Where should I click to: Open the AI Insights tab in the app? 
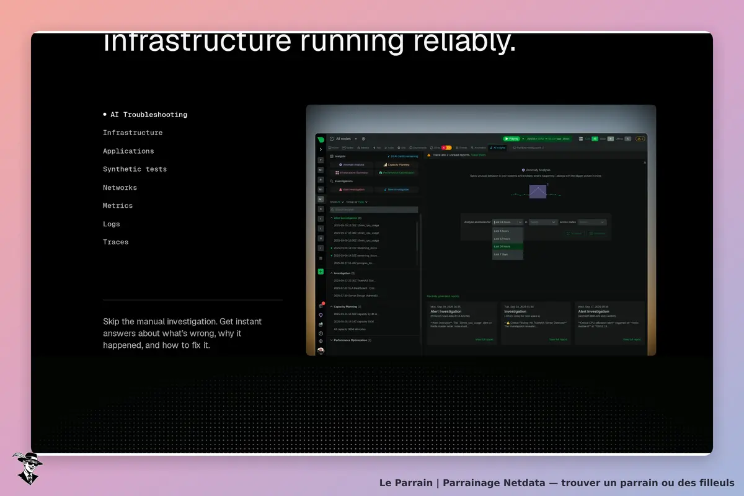[498, 148]
